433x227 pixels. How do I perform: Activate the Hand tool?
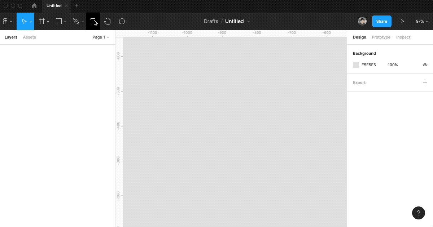click(x=107, y=21)
